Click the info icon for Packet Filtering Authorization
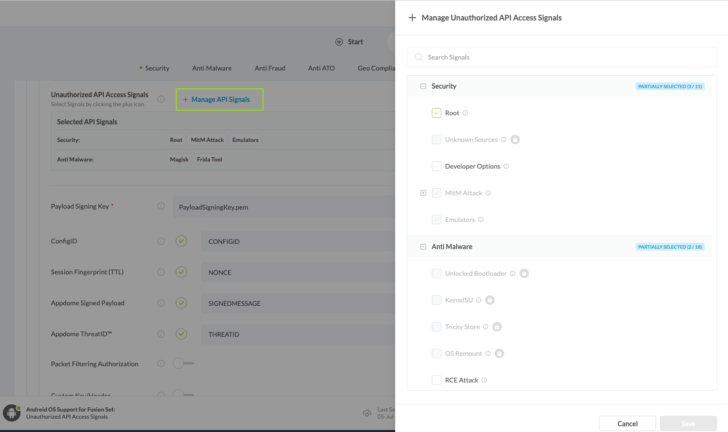 [161, 363]
